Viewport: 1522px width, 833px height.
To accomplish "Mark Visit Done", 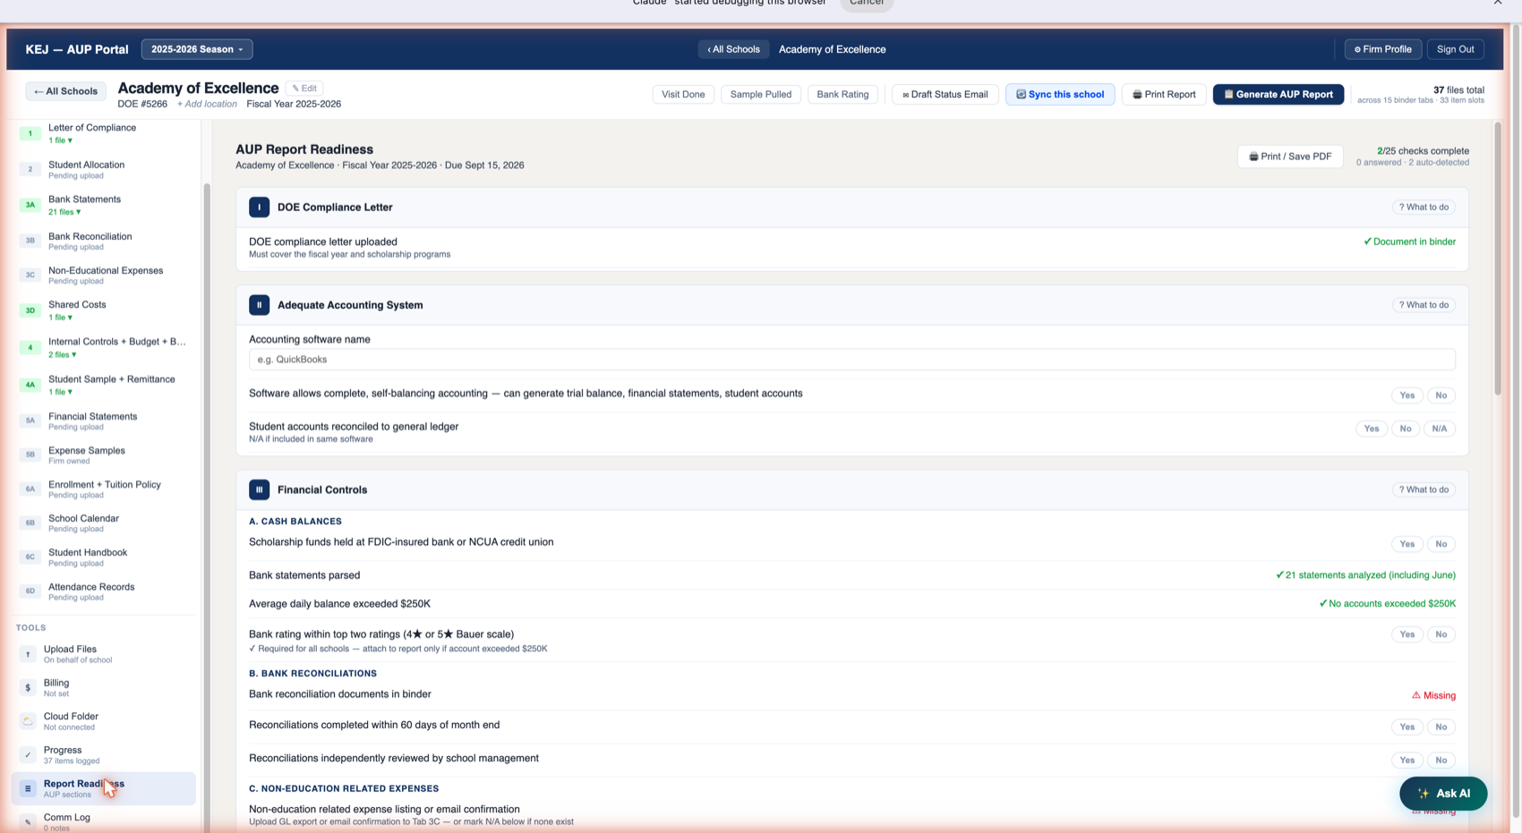I will pos(683,94).
